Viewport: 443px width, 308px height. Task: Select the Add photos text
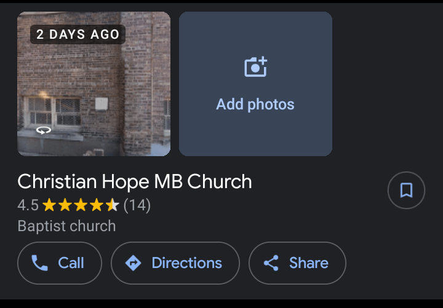point(255,104)
